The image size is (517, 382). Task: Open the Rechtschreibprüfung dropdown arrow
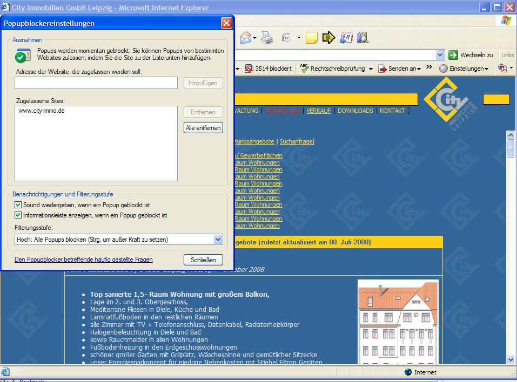pos(371,69)
